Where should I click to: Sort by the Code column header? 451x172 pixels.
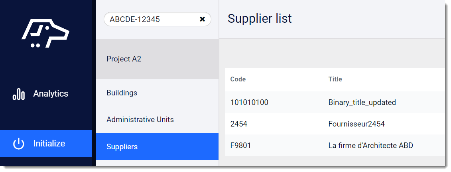(238, 79)
